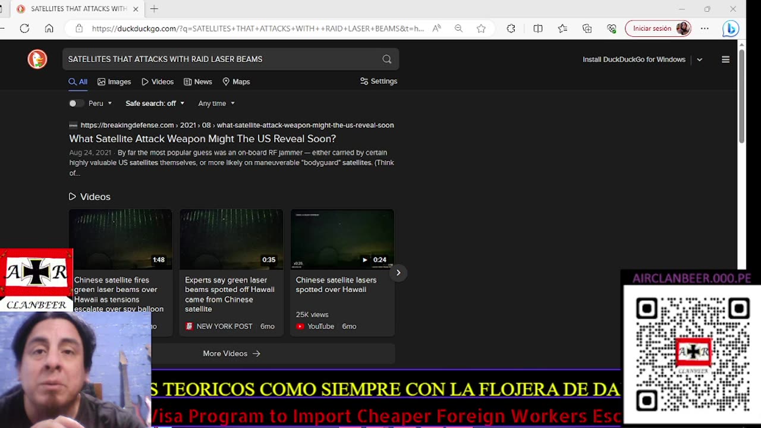Switch to the Videos tab
The image size is (761, 428).
pos(158,82)
